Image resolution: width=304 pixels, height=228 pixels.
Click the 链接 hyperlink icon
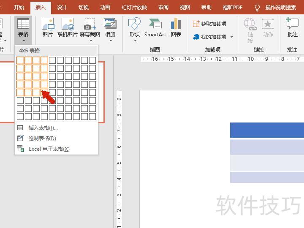(250, 24)
